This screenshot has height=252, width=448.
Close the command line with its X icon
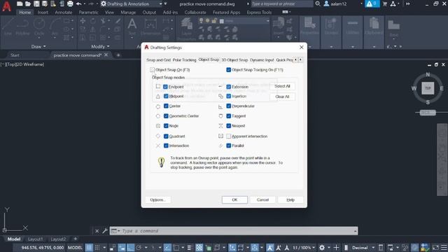[x=97, y=231]
